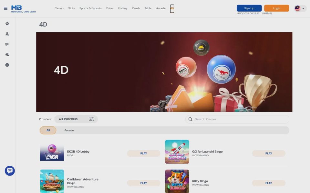Play Kitty Bingo
Image resolution: width=310 pixels, height=193 pixels.
tap(268, 183)
